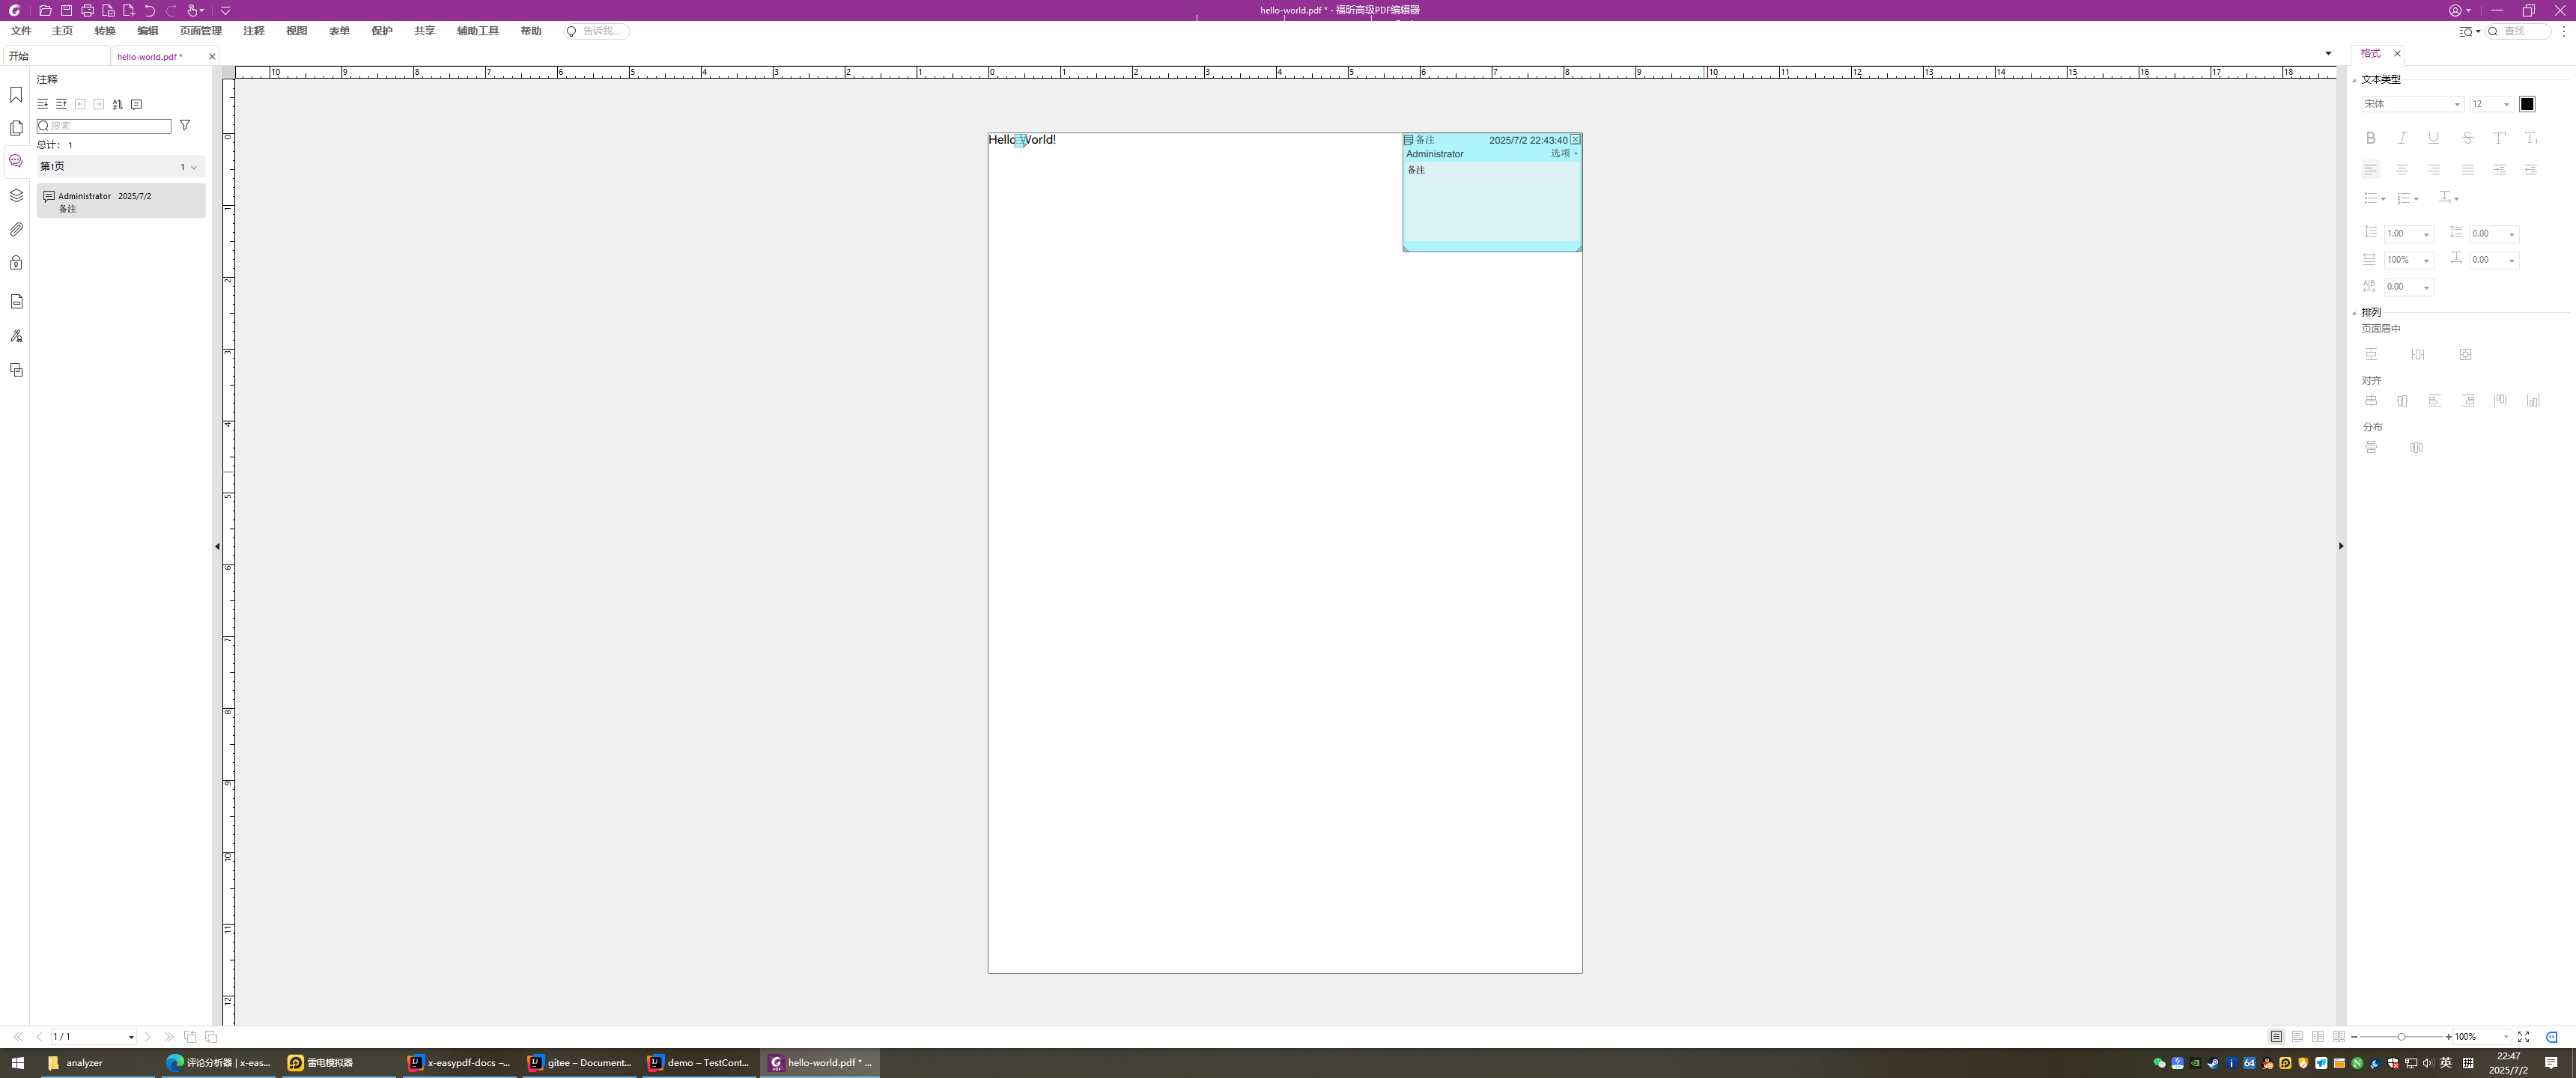Open the 注释 ribbon tab
This screenshot has height=1078, width=2576.
coord(254,31)
